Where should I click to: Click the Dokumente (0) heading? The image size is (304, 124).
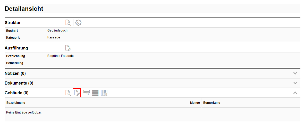pos(19,83)
